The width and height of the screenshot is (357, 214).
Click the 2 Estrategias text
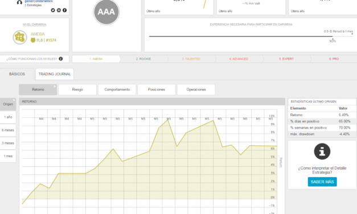click(33, 5)
